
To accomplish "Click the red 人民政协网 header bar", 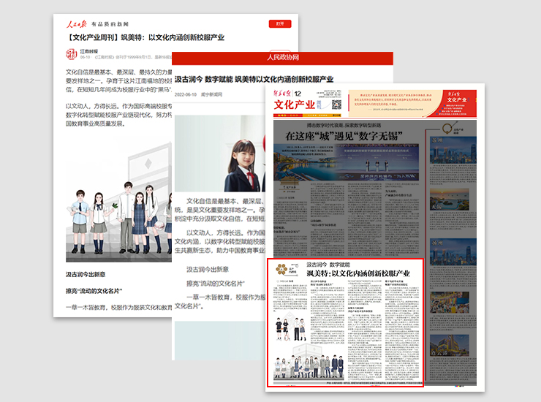I will (x=283, y=58).
